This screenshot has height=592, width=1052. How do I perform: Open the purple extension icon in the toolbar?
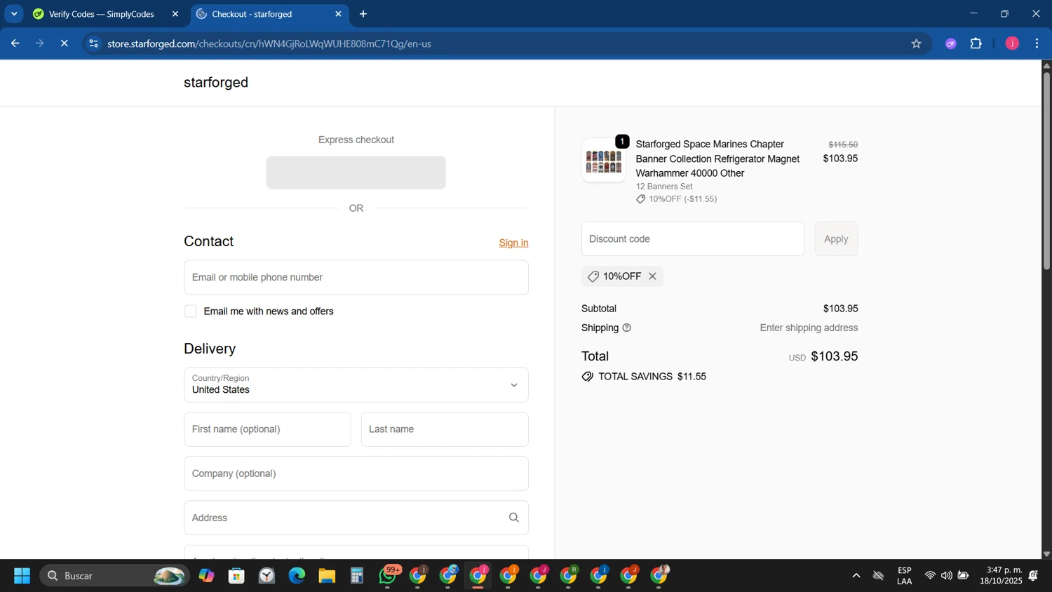951,43
